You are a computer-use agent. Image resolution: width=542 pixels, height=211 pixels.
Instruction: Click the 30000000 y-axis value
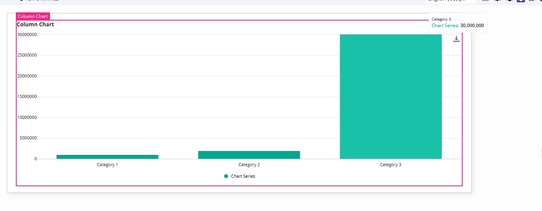[27, 34]
